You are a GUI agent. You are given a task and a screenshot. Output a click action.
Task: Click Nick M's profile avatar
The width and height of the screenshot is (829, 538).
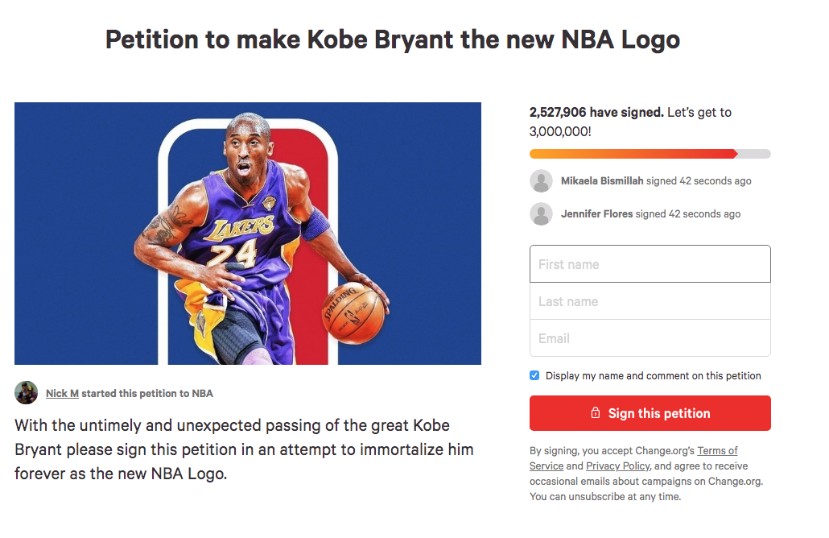click(26, 393)
